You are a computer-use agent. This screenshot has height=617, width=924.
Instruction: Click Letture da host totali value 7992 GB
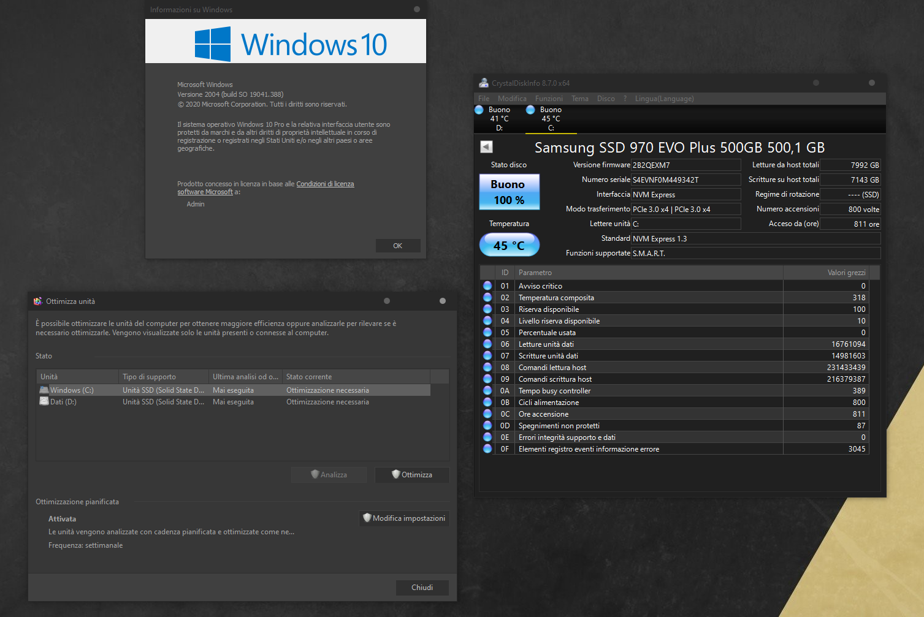coord(850,165)
